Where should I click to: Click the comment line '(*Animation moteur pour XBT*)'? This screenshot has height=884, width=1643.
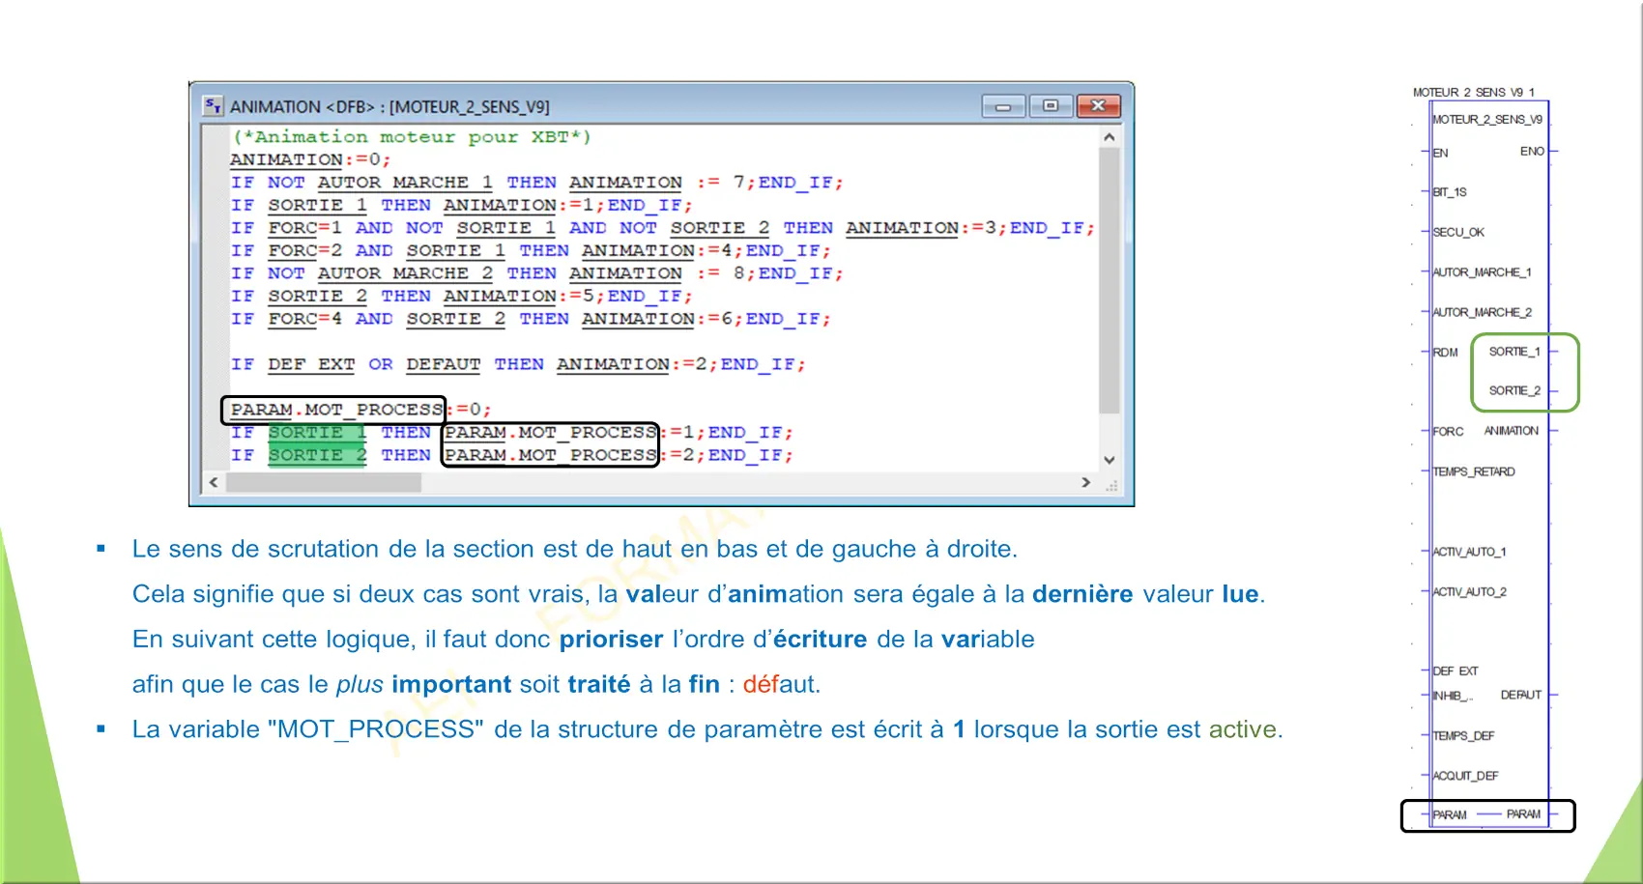pyautogui.click(x=411, y=137)
